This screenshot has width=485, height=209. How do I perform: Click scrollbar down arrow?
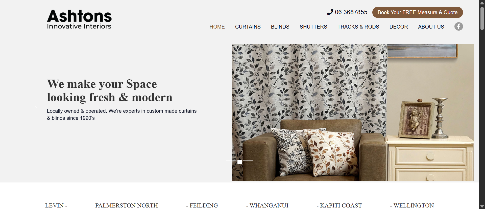click(482, 206)
